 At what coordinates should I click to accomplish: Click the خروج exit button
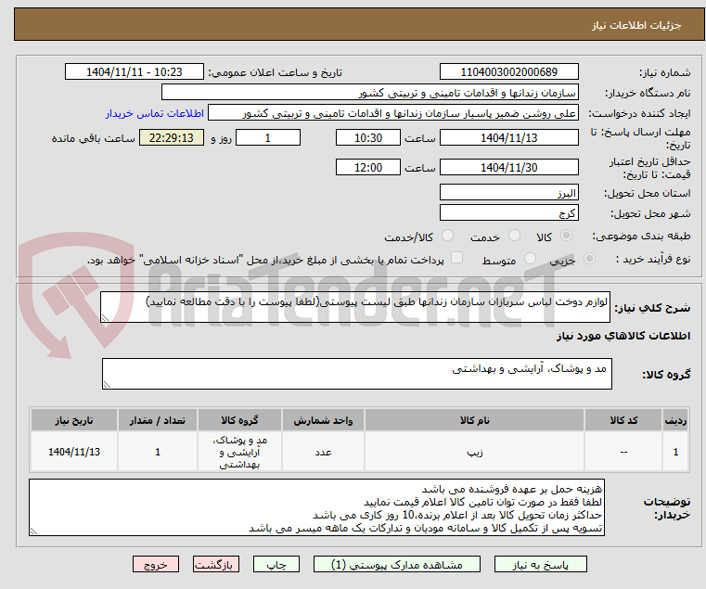pos(156,564)
